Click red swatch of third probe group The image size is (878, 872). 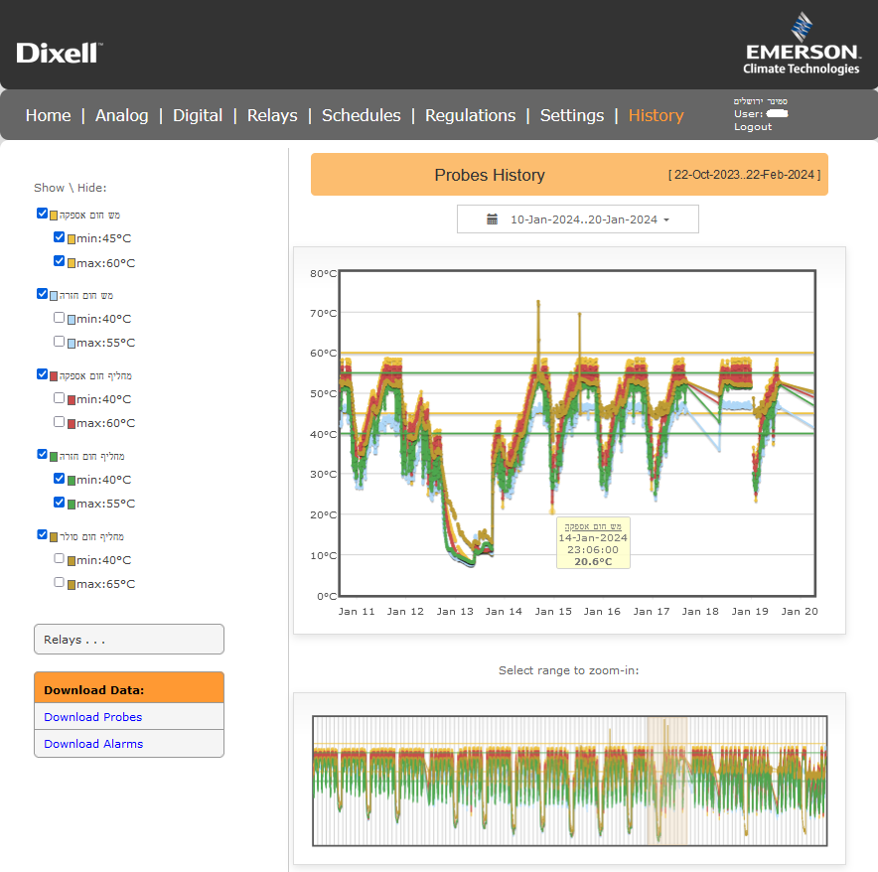(x=54, y=376)
